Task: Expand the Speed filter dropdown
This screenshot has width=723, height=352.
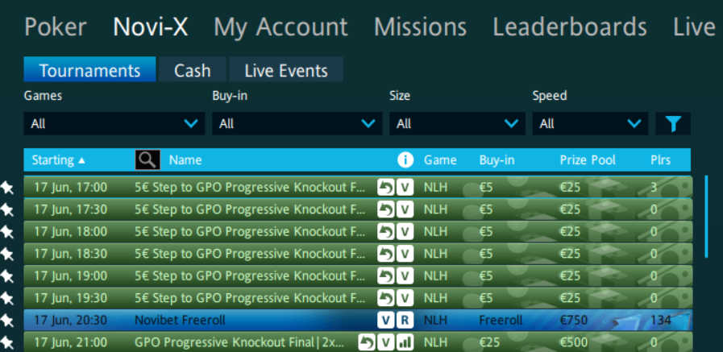Action: pyautogui.click(x=589, y=124)
